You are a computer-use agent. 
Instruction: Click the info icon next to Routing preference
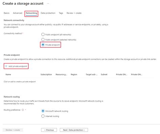tap(23, 110)
